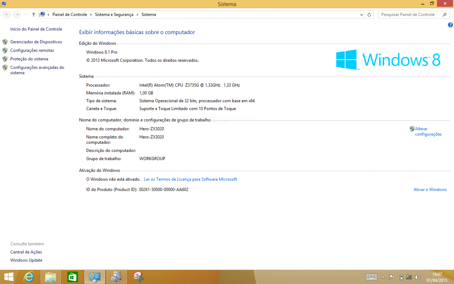Click the installed RAM value 1,00 GB
The image size is (454, 284).
(146, 93)
